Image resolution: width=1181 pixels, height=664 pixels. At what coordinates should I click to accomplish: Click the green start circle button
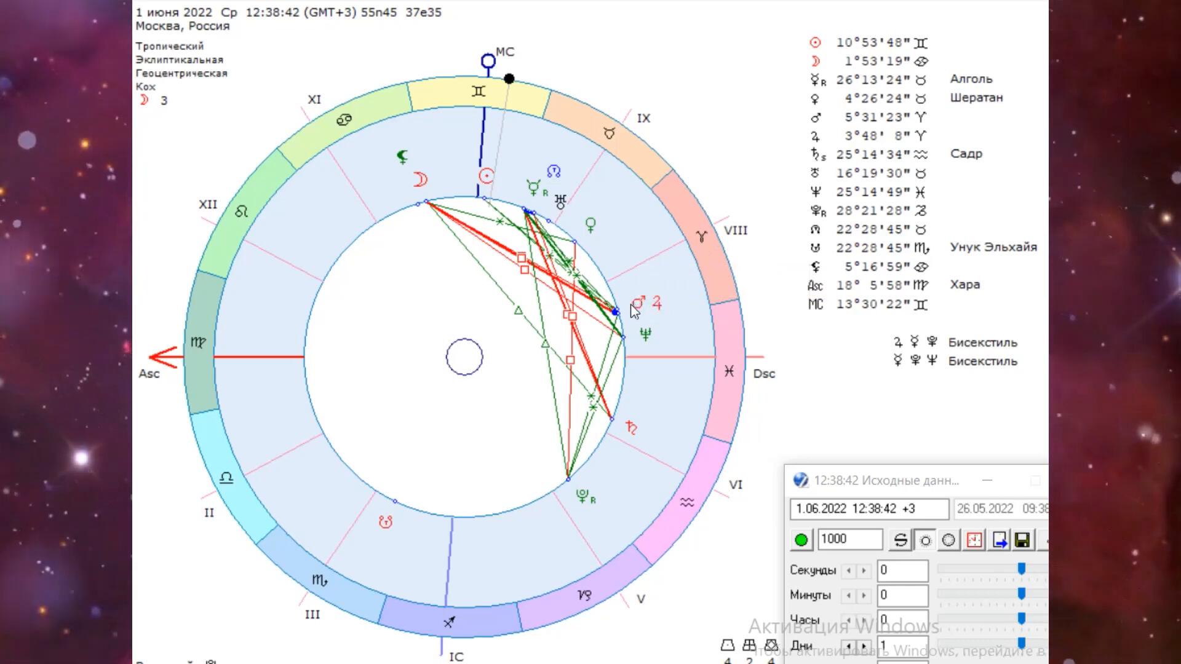[801, 540]
